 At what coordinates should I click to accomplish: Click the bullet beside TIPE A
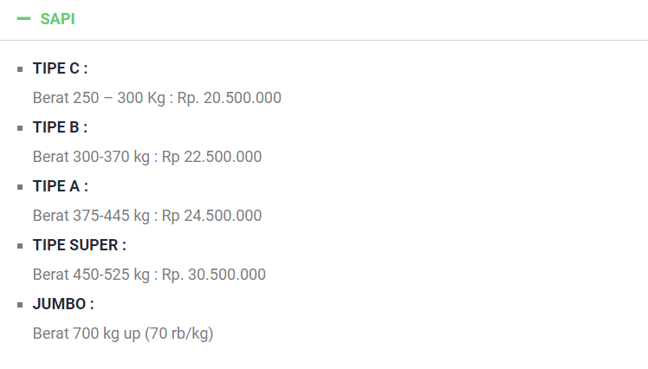pyautogui.click(x=20, y=187)
